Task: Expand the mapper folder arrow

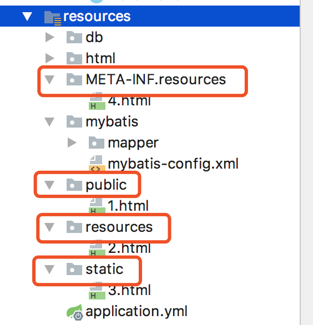Action: [x=72, y=143]
